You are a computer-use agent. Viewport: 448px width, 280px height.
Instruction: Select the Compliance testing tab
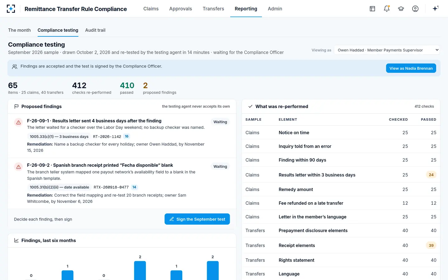click(58, 30)
